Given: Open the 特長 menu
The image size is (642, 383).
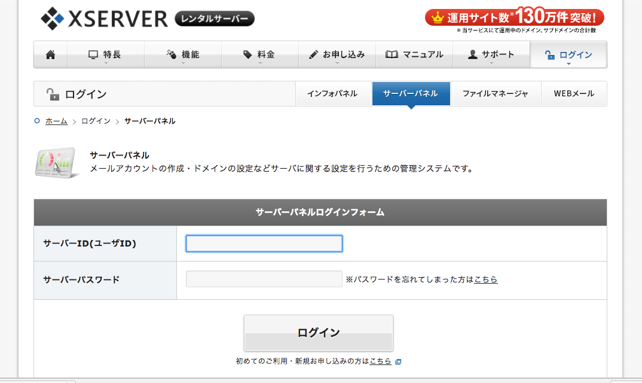Looking at the screenshot, I should [106, 54].
